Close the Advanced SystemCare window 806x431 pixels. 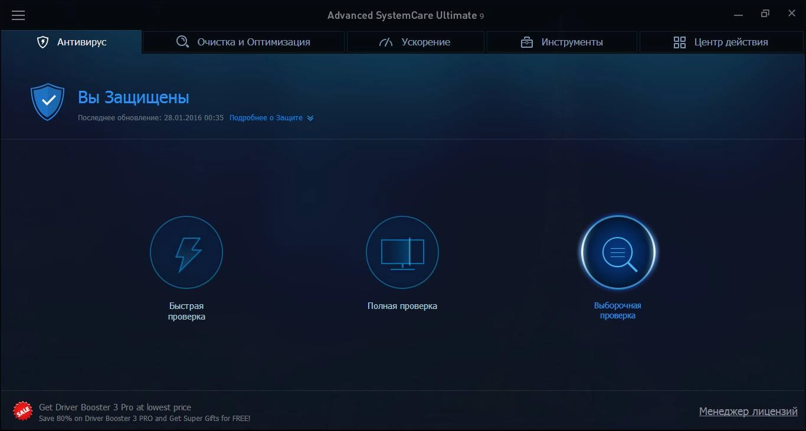[792, 14]
